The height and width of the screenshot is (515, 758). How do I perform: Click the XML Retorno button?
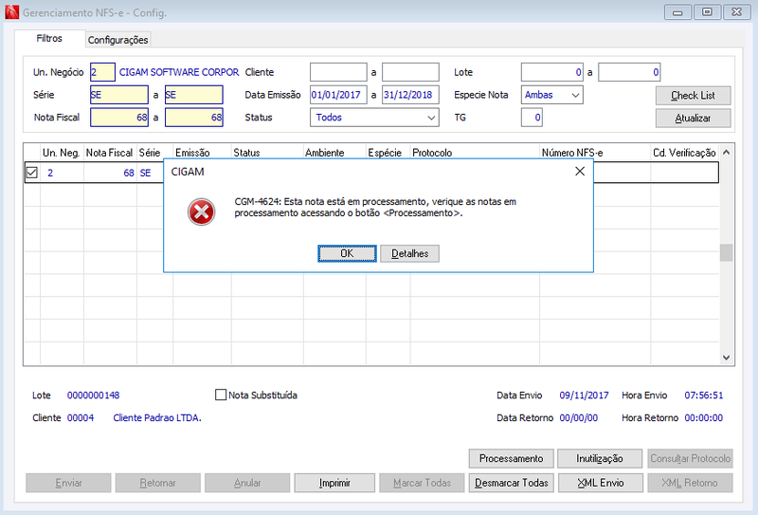pos(690,483)
